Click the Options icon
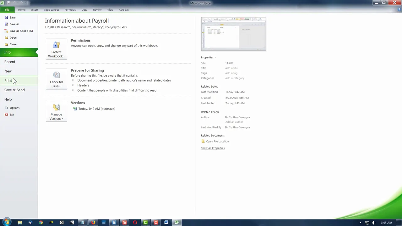Image resolution: width=402 pixels, height=226 pixels. 6,108
